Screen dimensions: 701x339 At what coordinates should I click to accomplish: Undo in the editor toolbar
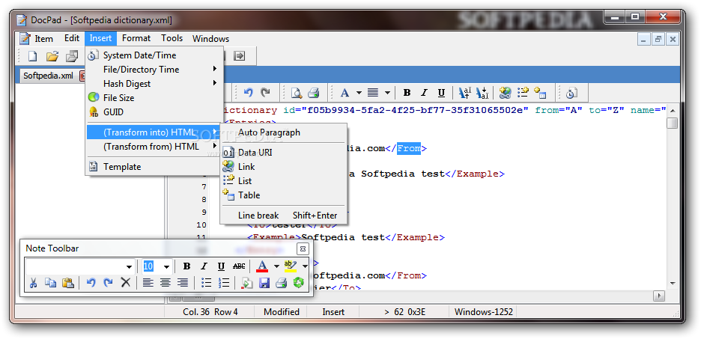click(248, 93)
